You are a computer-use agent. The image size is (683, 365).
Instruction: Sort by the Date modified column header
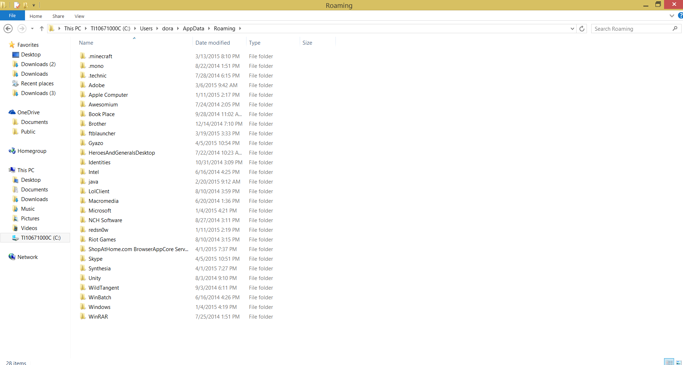pyautogui.click(x=213, y=43)
